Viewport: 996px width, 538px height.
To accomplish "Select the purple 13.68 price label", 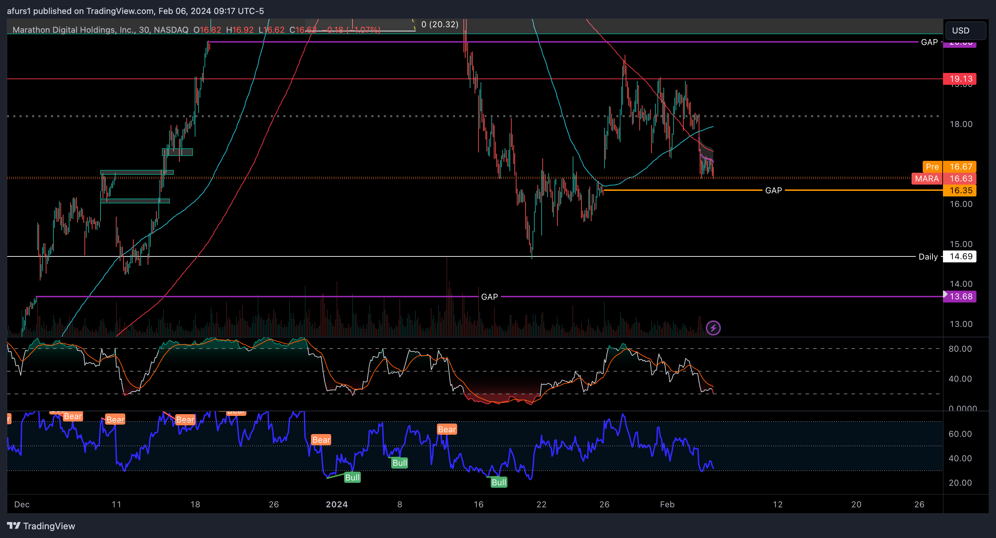I will (x=960, y=297).
